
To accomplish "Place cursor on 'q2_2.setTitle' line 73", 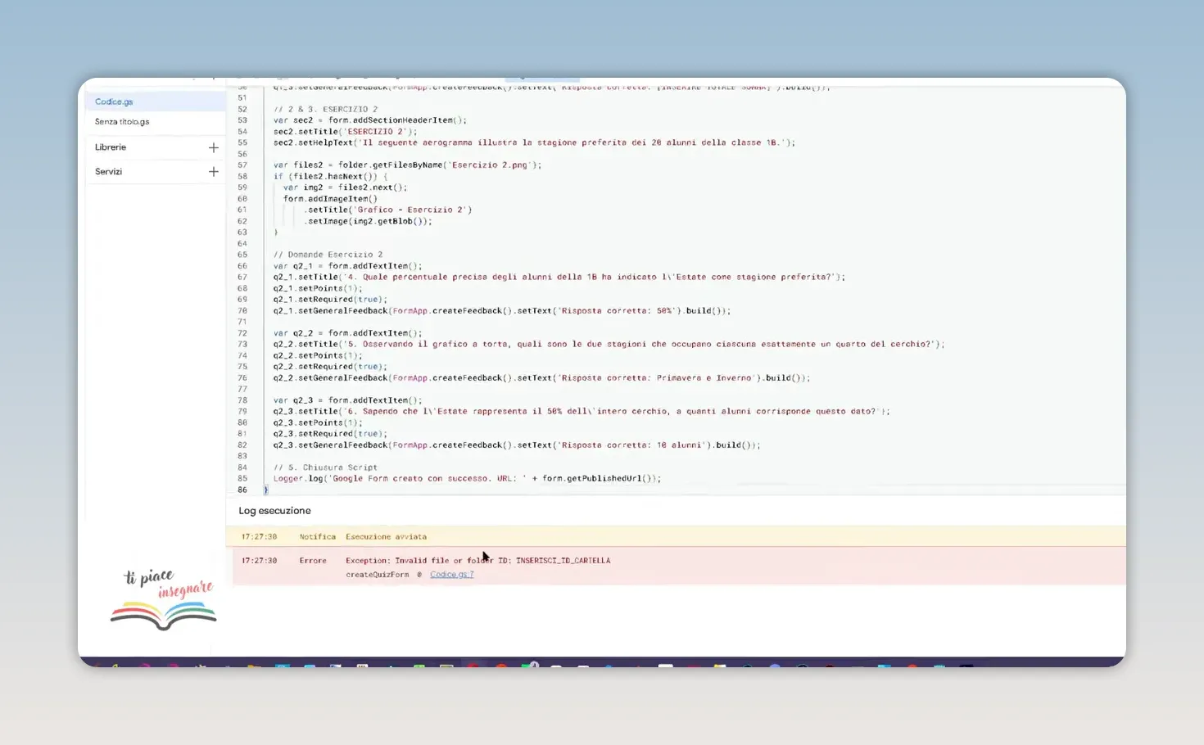I will [609, 344].
